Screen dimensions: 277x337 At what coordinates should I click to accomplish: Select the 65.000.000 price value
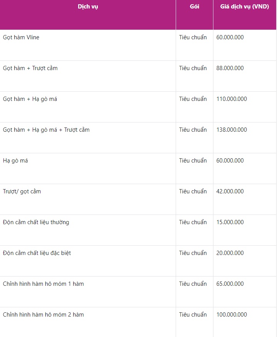pyautogui.click(x=230, y=284)
